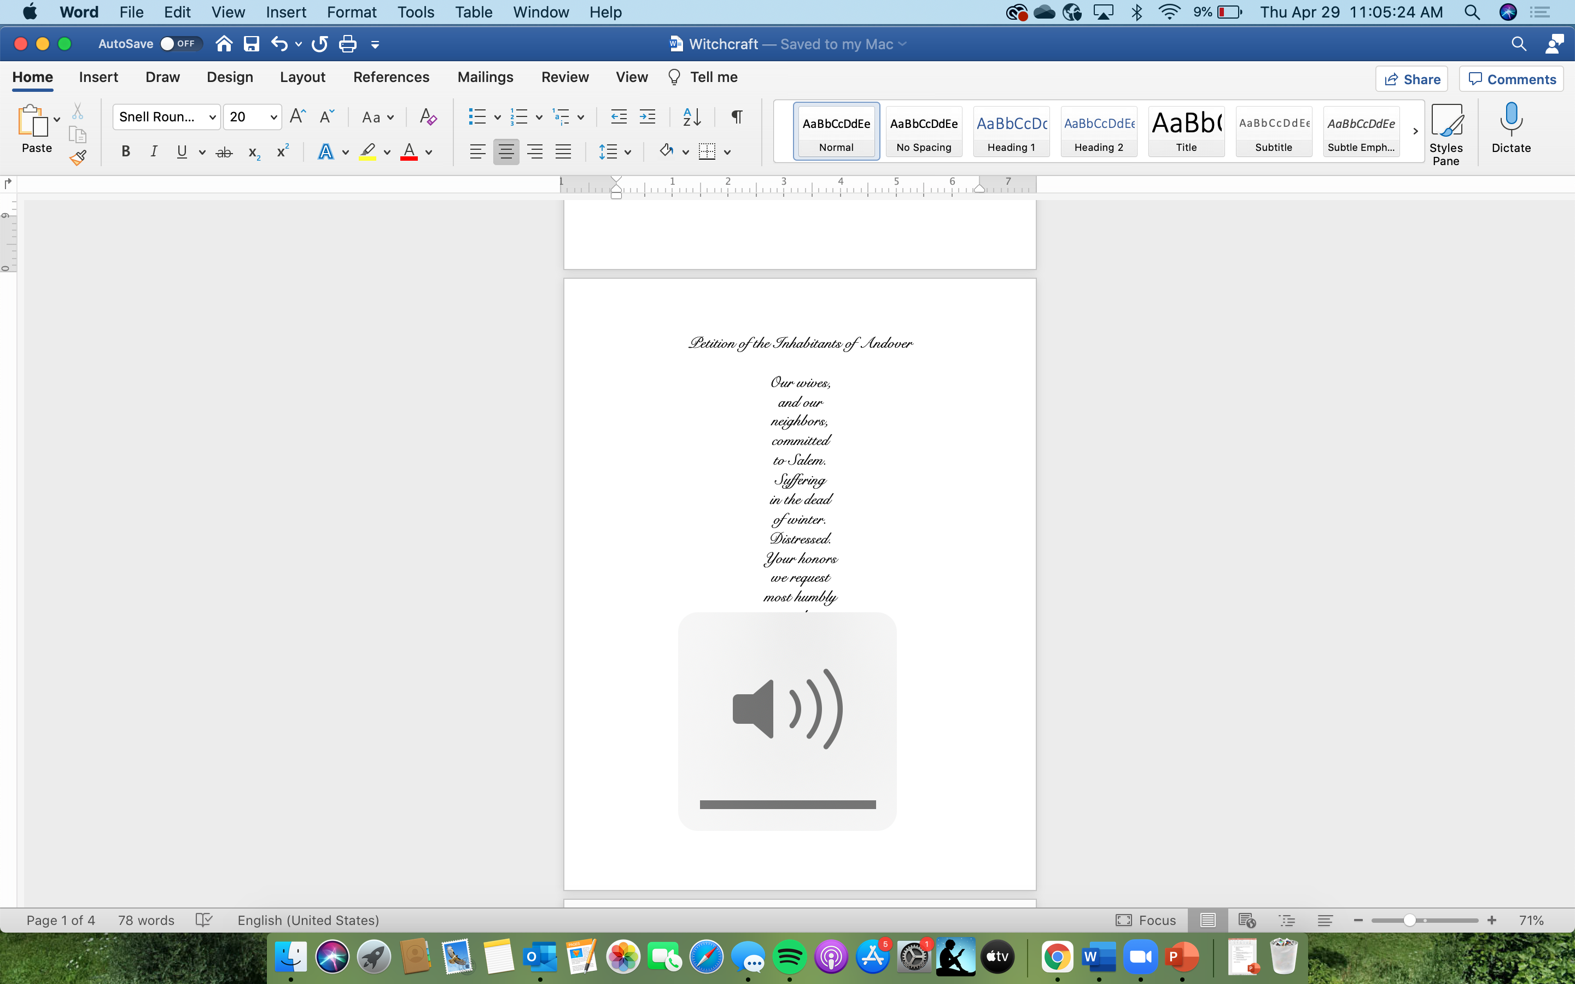Toggle Italic formatting
The image size is (1575, 984).
pos(154,153)
